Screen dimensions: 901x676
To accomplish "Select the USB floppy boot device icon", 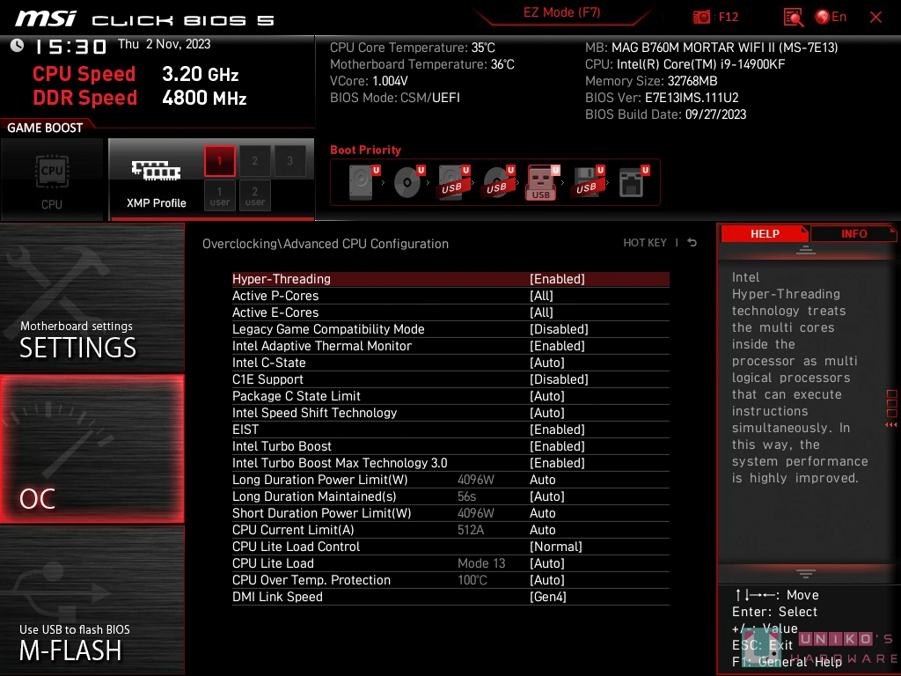I will (x=586, y=183).
